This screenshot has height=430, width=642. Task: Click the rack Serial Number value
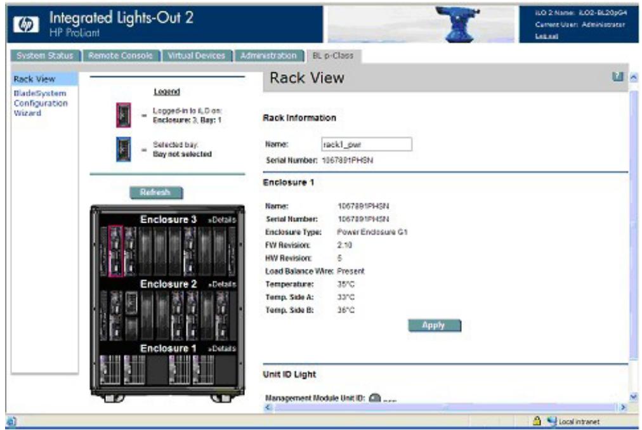pyautogui.click(x=347, y=160)
